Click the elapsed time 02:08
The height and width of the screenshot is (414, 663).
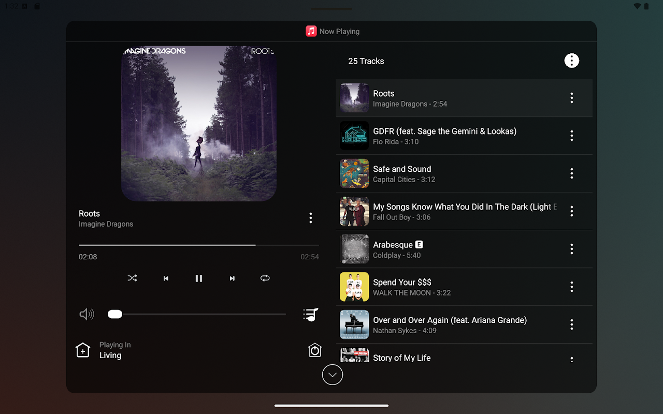point(88,257)
